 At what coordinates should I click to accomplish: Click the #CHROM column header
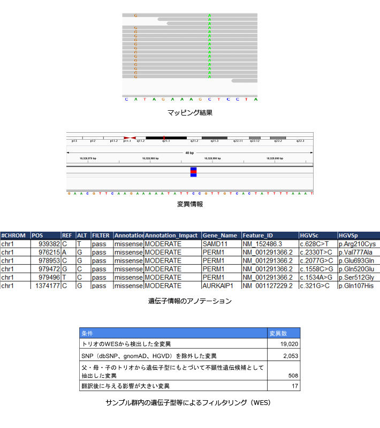[x=14, y=235]
